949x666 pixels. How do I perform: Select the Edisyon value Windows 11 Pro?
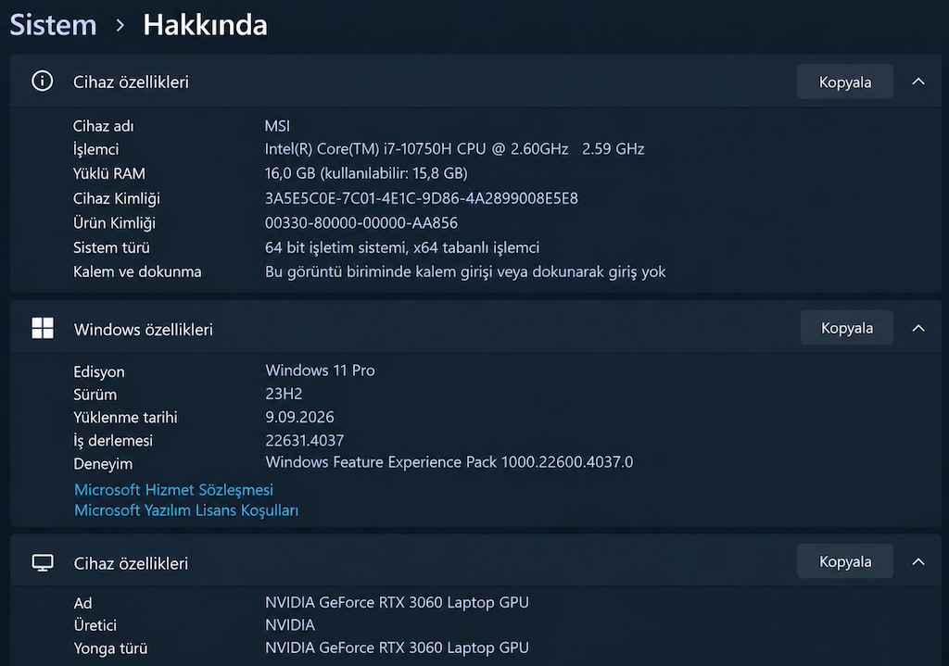pyautogui.click(x=320, y=371)
